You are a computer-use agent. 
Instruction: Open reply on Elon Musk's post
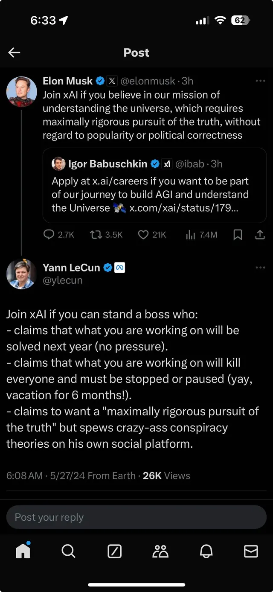49,235
